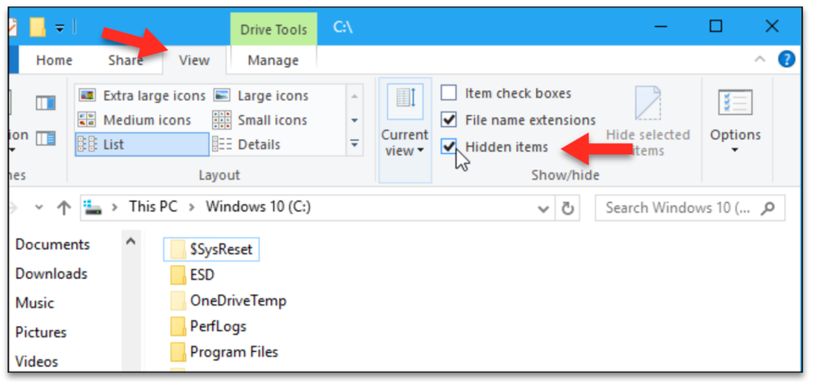Open address bar history dropdown
The height and width of the screenshot is (387, 815).
click(543, 209)
